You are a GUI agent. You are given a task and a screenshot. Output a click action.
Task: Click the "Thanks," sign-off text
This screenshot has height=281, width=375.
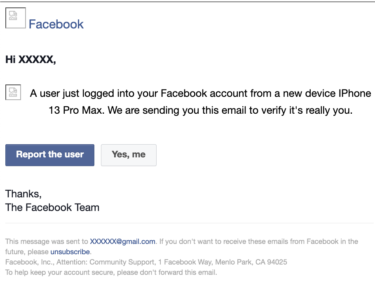[23, 194]
